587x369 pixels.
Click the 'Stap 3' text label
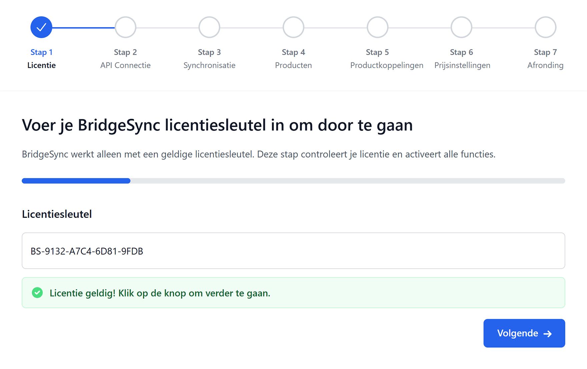point(209,52)
